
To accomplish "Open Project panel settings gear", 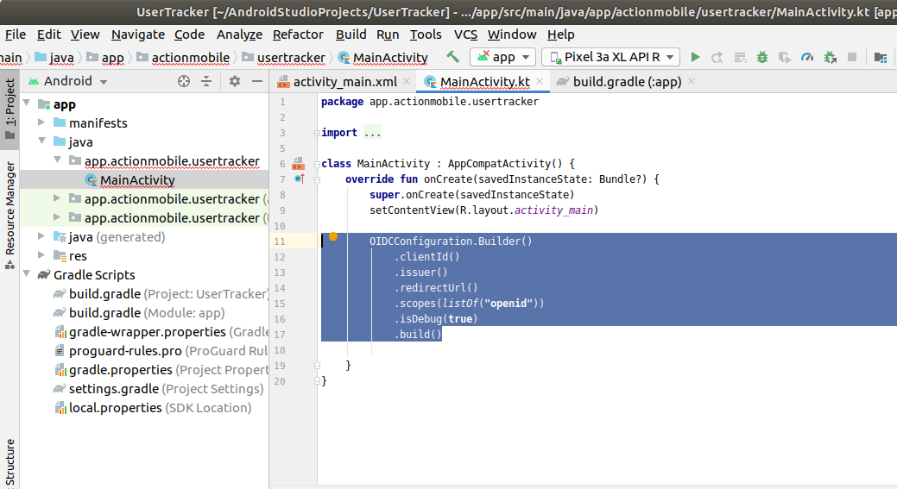I will click(x=235, y=81).
